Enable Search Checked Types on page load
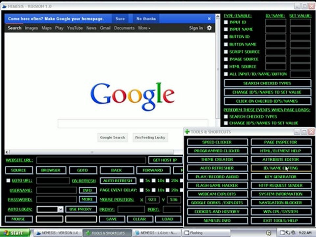This screenshot has width=316, height=237. [226, 117]
